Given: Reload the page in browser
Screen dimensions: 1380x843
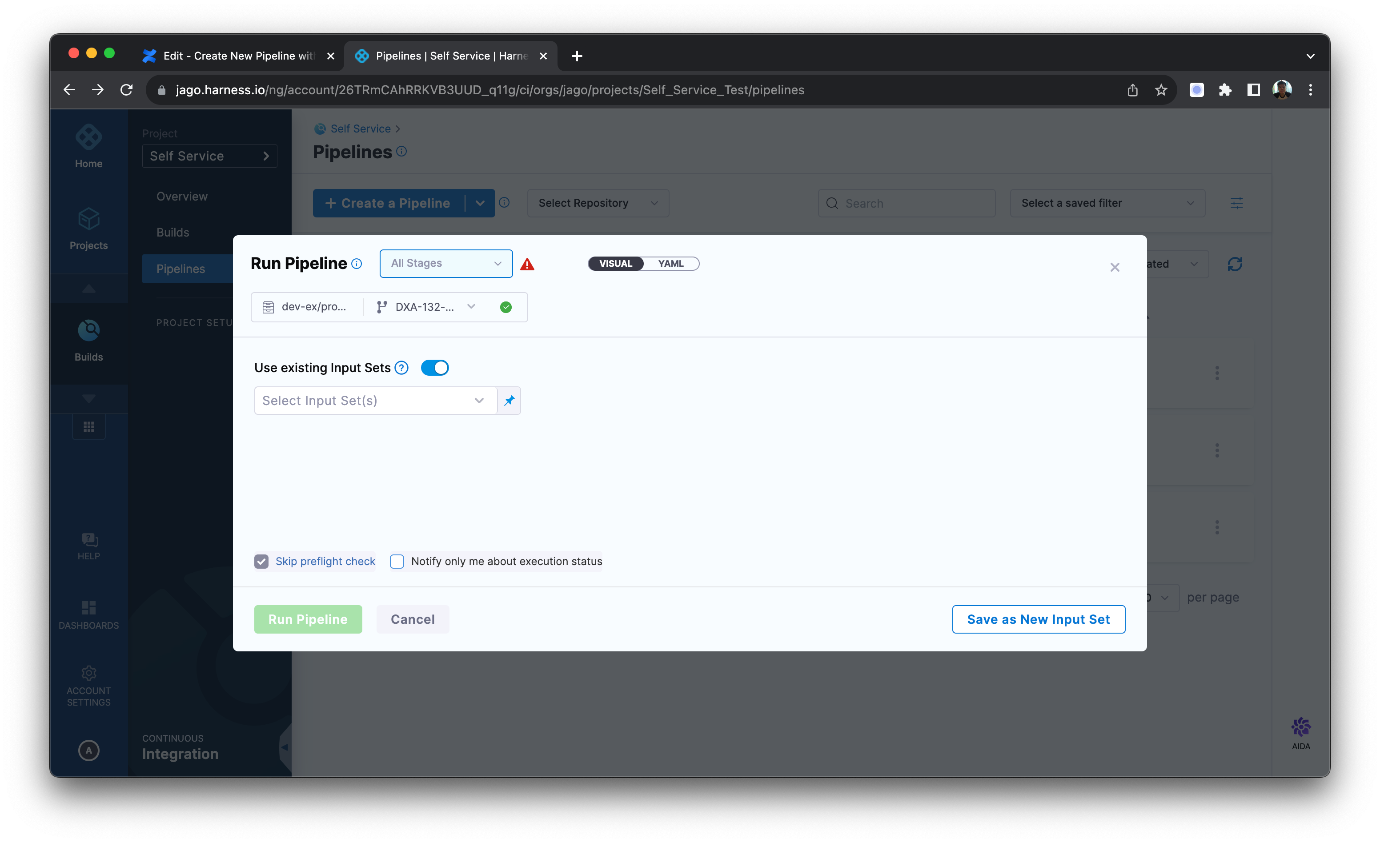Looking at the screenshot, I should (x=127, y=90).
